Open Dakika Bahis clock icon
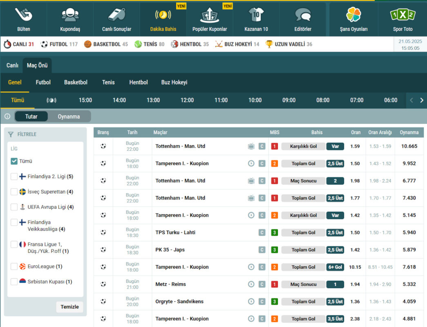 [x=163, y=14]
